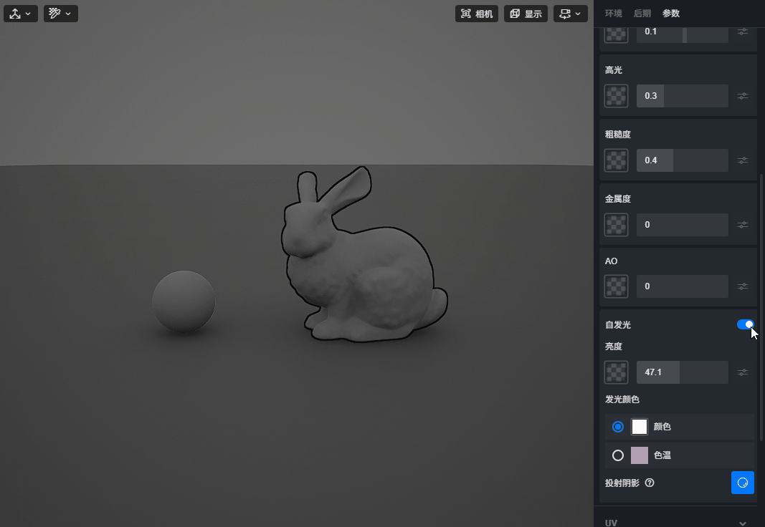Toggle the 自发光 switch off
Screen dimensions: 765x527
(x=745, y=325)
